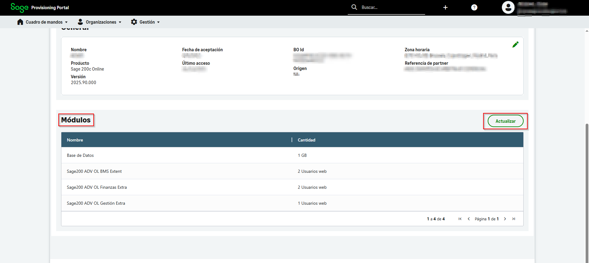This screenshot has height=263, width=589.
Task: Click the search magnifier icon
Action: (354, 7)
